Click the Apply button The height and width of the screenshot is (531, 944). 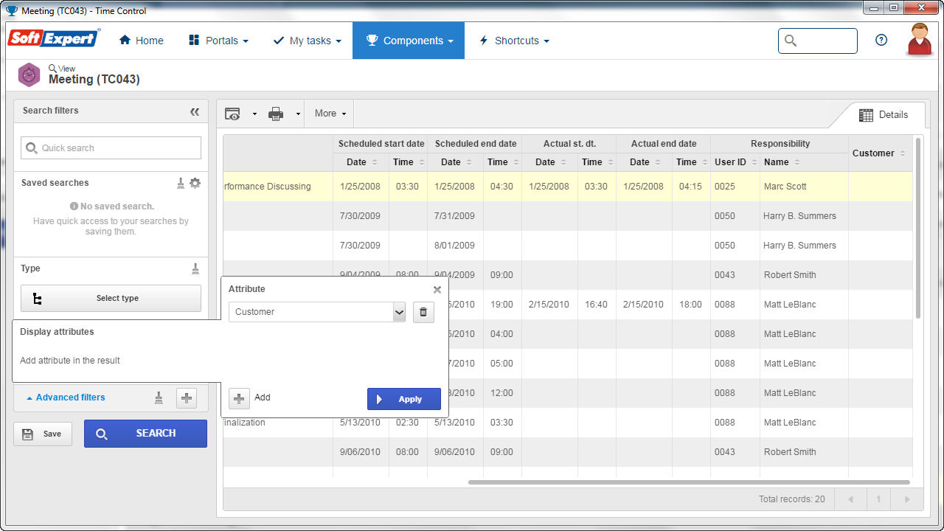tap(404, 399)
